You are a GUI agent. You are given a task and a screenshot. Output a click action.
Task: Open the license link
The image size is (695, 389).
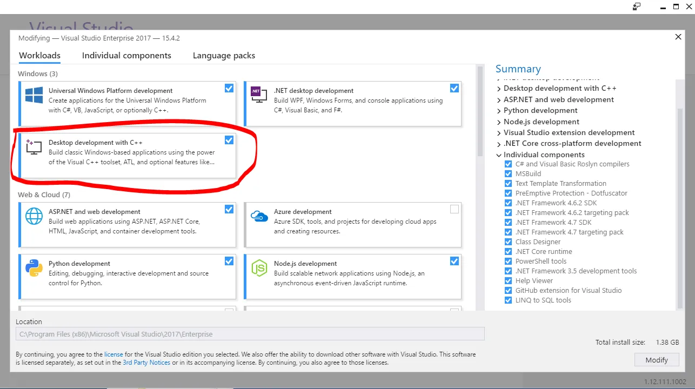point(113,354)
